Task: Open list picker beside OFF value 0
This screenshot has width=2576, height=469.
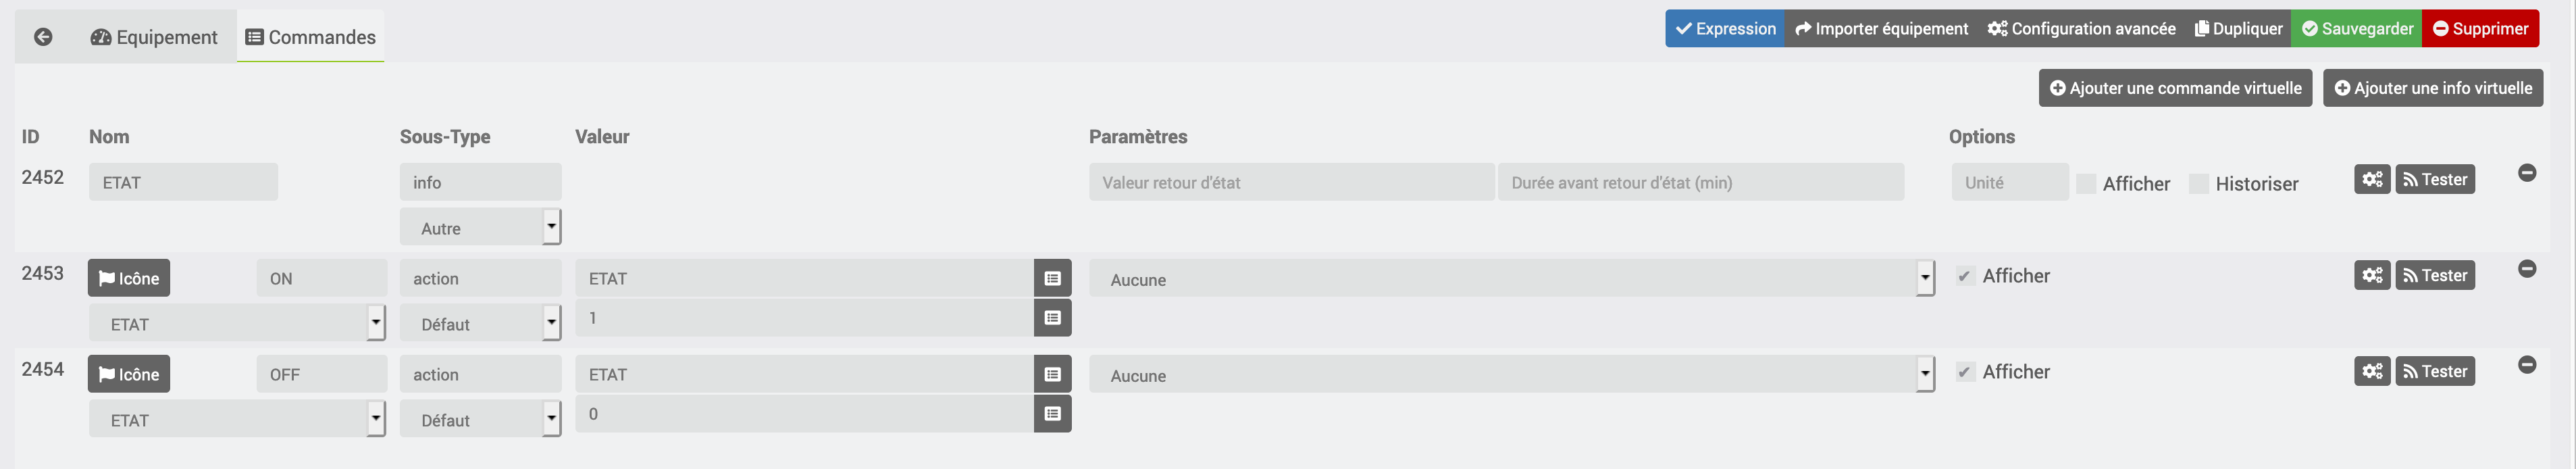Action: coord(1052,414)
